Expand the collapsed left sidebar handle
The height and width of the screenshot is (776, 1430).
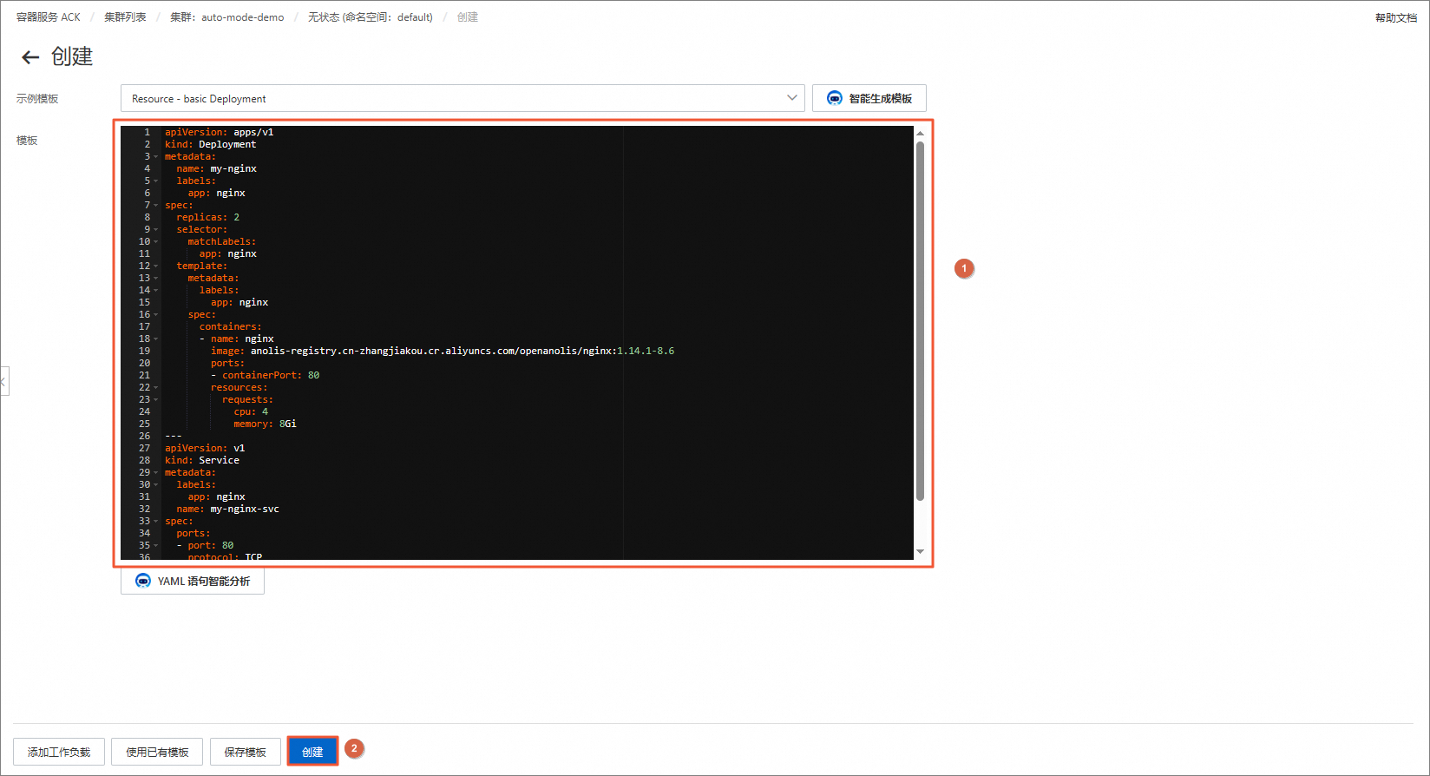click(4, 381)
